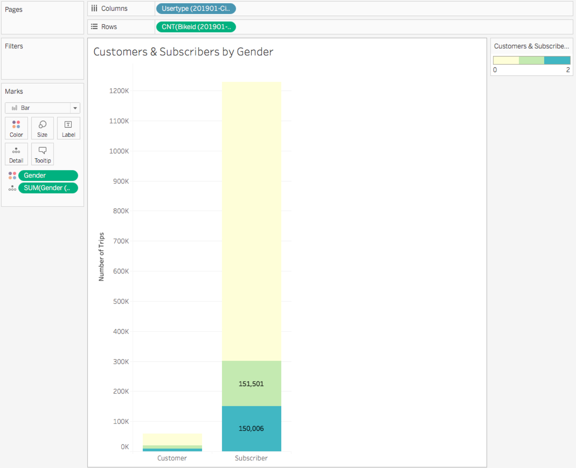The height and width of the screenshot is (468, 576).
Task: Select the Subscriber teal bar segment labeled 150,006
Action: (251, 429)
